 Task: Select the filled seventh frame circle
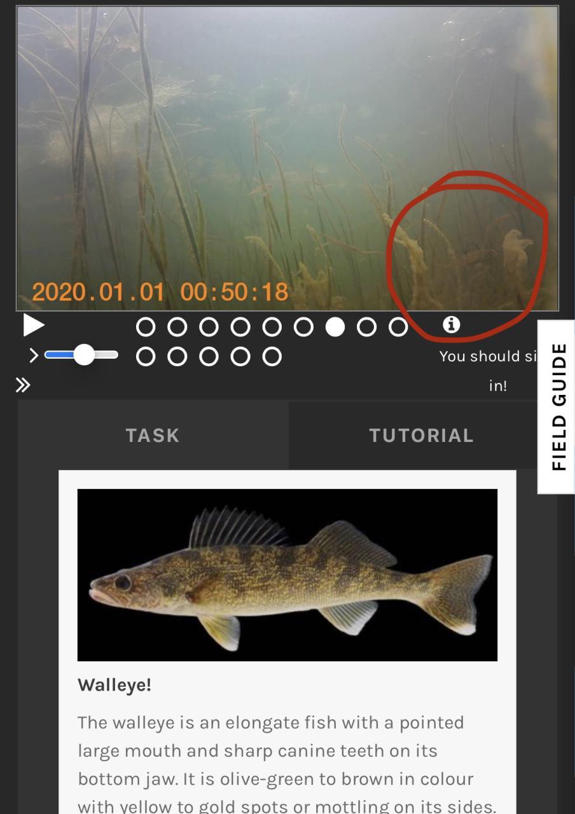coord(335,327)
